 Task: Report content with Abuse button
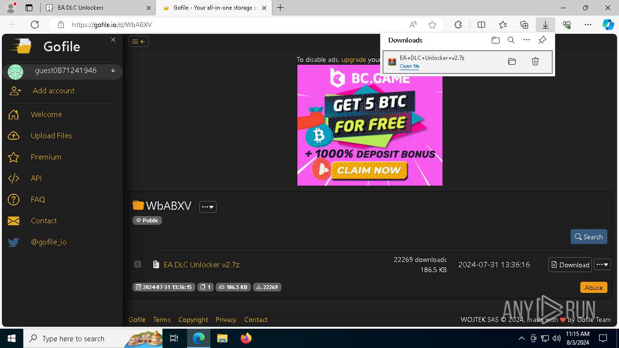594,288
